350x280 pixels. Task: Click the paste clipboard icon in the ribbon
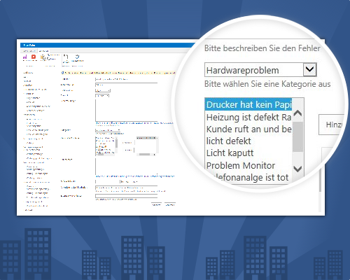pyautogui.click(x=43, y=57)
